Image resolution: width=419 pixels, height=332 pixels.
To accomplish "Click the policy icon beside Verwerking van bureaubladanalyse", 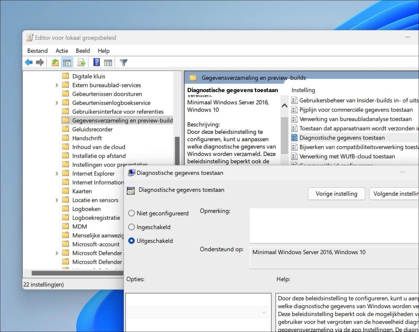I will [294, 119].
